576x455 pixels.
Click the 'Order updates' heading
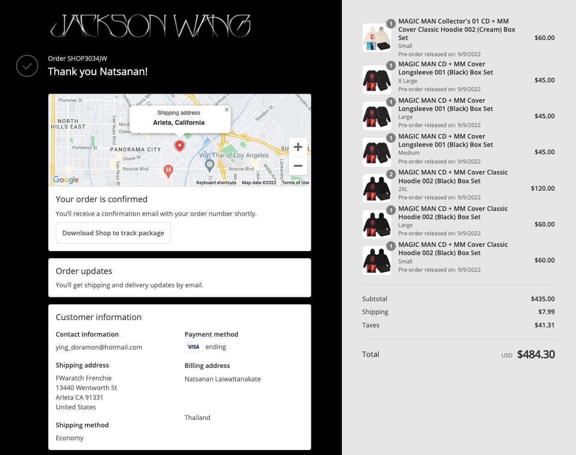point(84,271)
